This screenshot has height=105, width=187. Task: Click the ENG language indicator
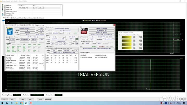(174, 103)
